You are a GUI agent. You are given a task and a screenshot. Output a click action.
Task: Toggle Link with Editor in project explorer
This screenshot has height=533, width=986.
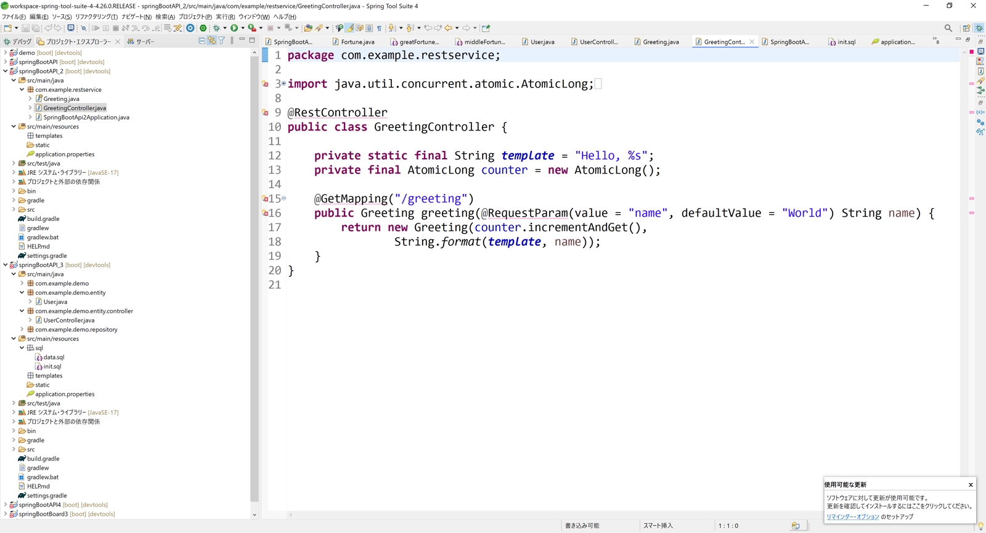(x=211, y=41)
